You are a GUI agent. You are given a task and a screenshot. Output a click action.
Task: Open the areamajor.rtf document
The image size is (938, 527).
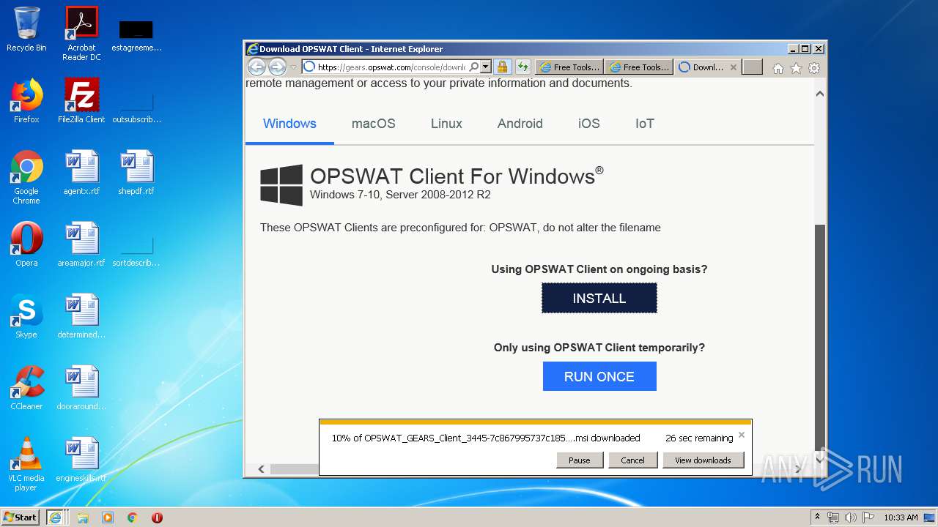tap(81, 244)
